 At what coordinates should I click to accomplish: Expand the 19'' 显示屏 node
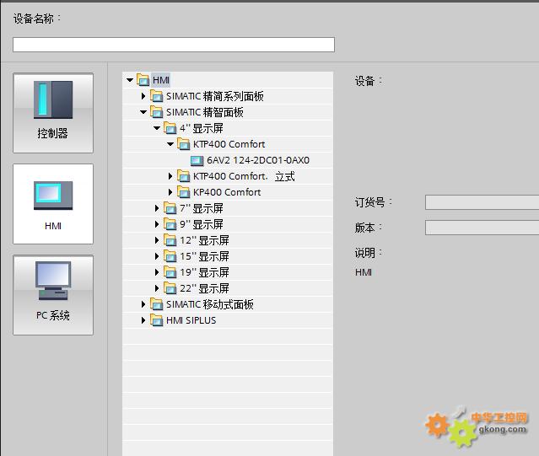157,272
